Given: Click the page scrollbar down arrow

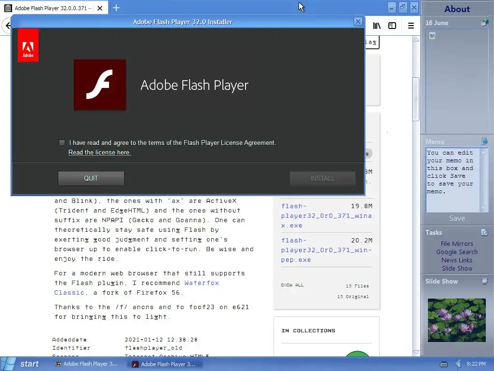Looking at the screenshot, I should [x=416, y=352].
